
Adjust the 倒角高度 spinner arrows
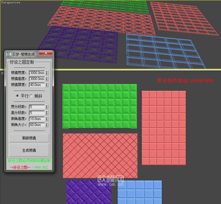(47, 119)
